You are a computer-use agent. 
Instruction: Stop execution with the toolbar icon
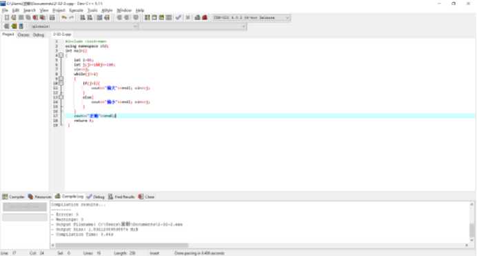[x=187, y=18]
